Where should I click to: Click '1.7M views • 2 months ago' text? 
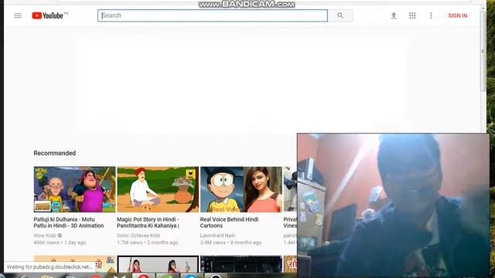pos(148,242)
